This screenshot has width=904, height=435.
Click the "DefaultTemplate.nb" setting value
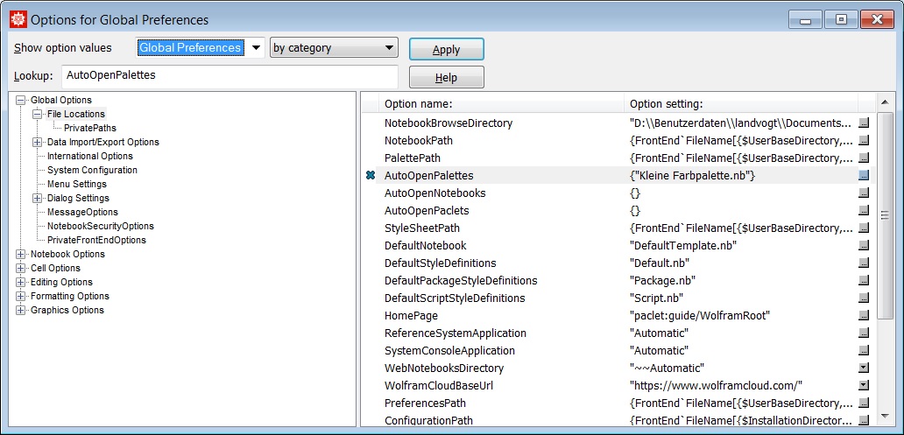pyautogui.click(x=683, y=245)
